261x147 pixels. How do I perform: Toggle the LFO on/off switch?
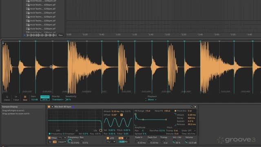108,138
